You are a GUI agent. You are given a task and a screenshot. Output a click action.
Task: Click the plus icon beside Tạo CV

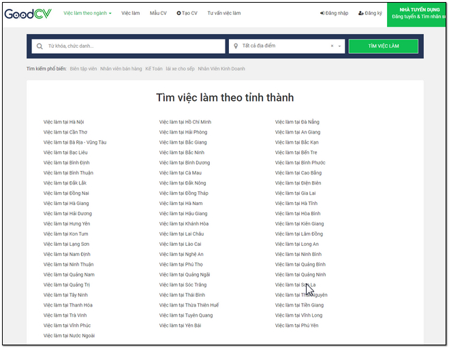click(x=179, y=13)
